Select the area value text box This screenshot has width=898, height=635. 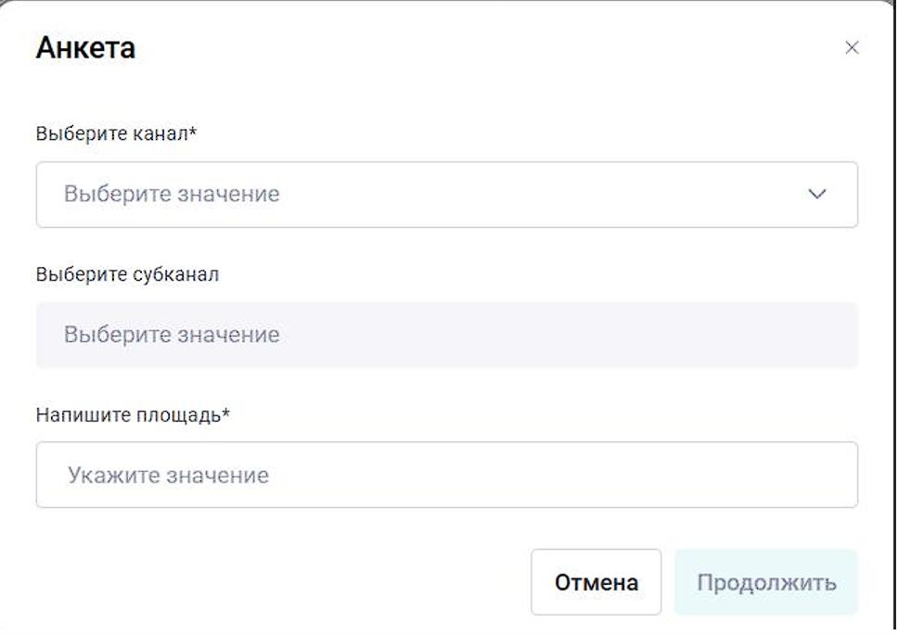(446, 475)
